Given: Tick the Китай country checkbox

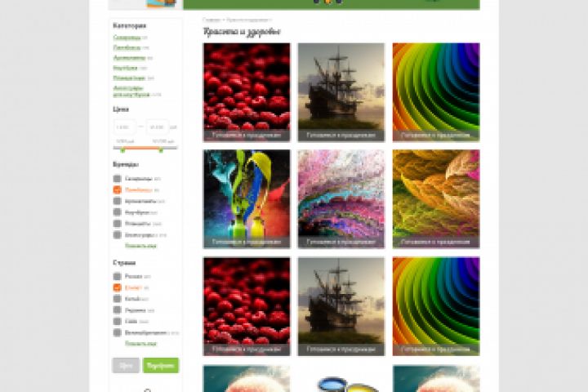Looking at the screenshot, I should pos(117,299).
